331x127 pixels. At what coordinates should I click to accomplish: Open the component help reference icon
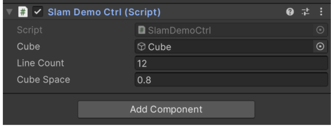(290, 12)
